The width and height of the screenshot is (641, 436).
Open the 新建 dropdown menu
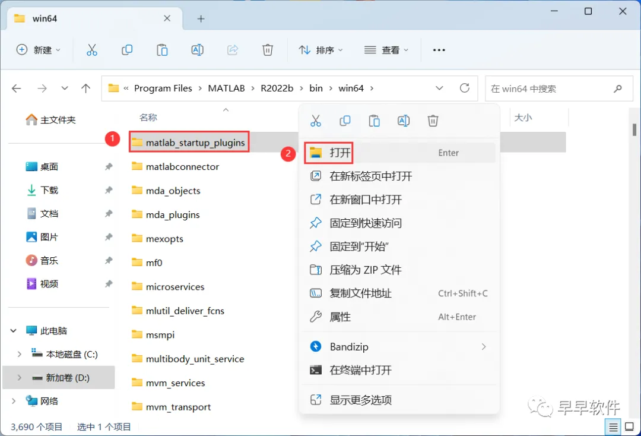pos(39,50)
